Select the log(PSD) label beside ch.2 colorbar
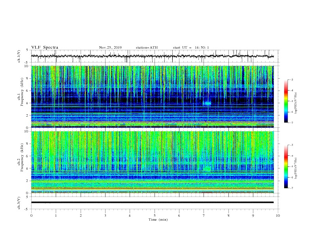The image size is (313, 242). coord(296,168)
